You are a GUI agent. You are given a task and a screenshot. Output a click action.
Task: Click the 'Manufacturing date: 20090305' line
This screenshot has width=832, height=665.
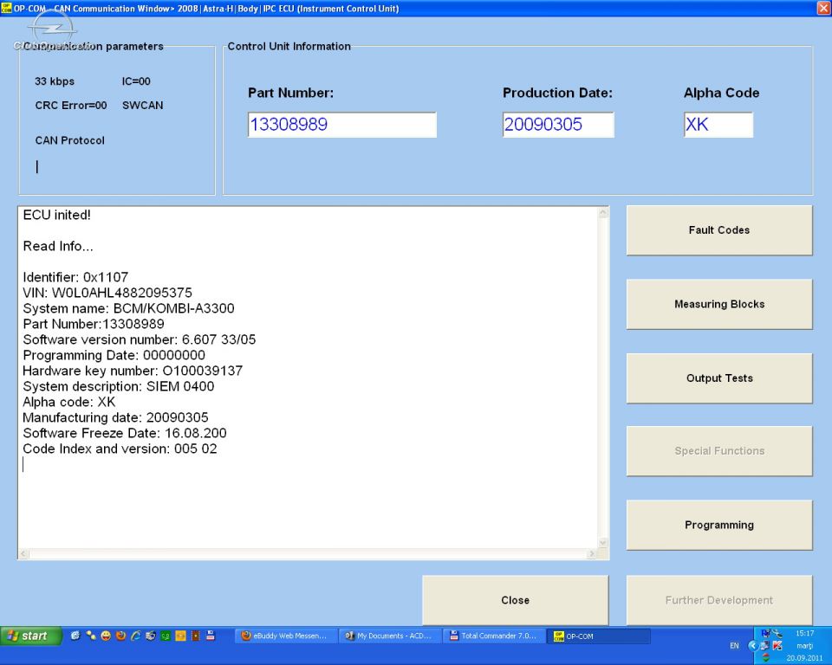[115, 418]
